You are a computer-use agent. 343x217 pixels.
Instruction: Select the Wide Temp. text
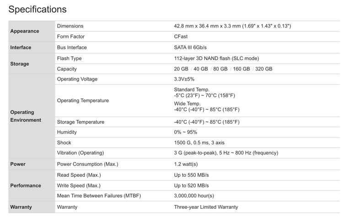click(187, 103)
